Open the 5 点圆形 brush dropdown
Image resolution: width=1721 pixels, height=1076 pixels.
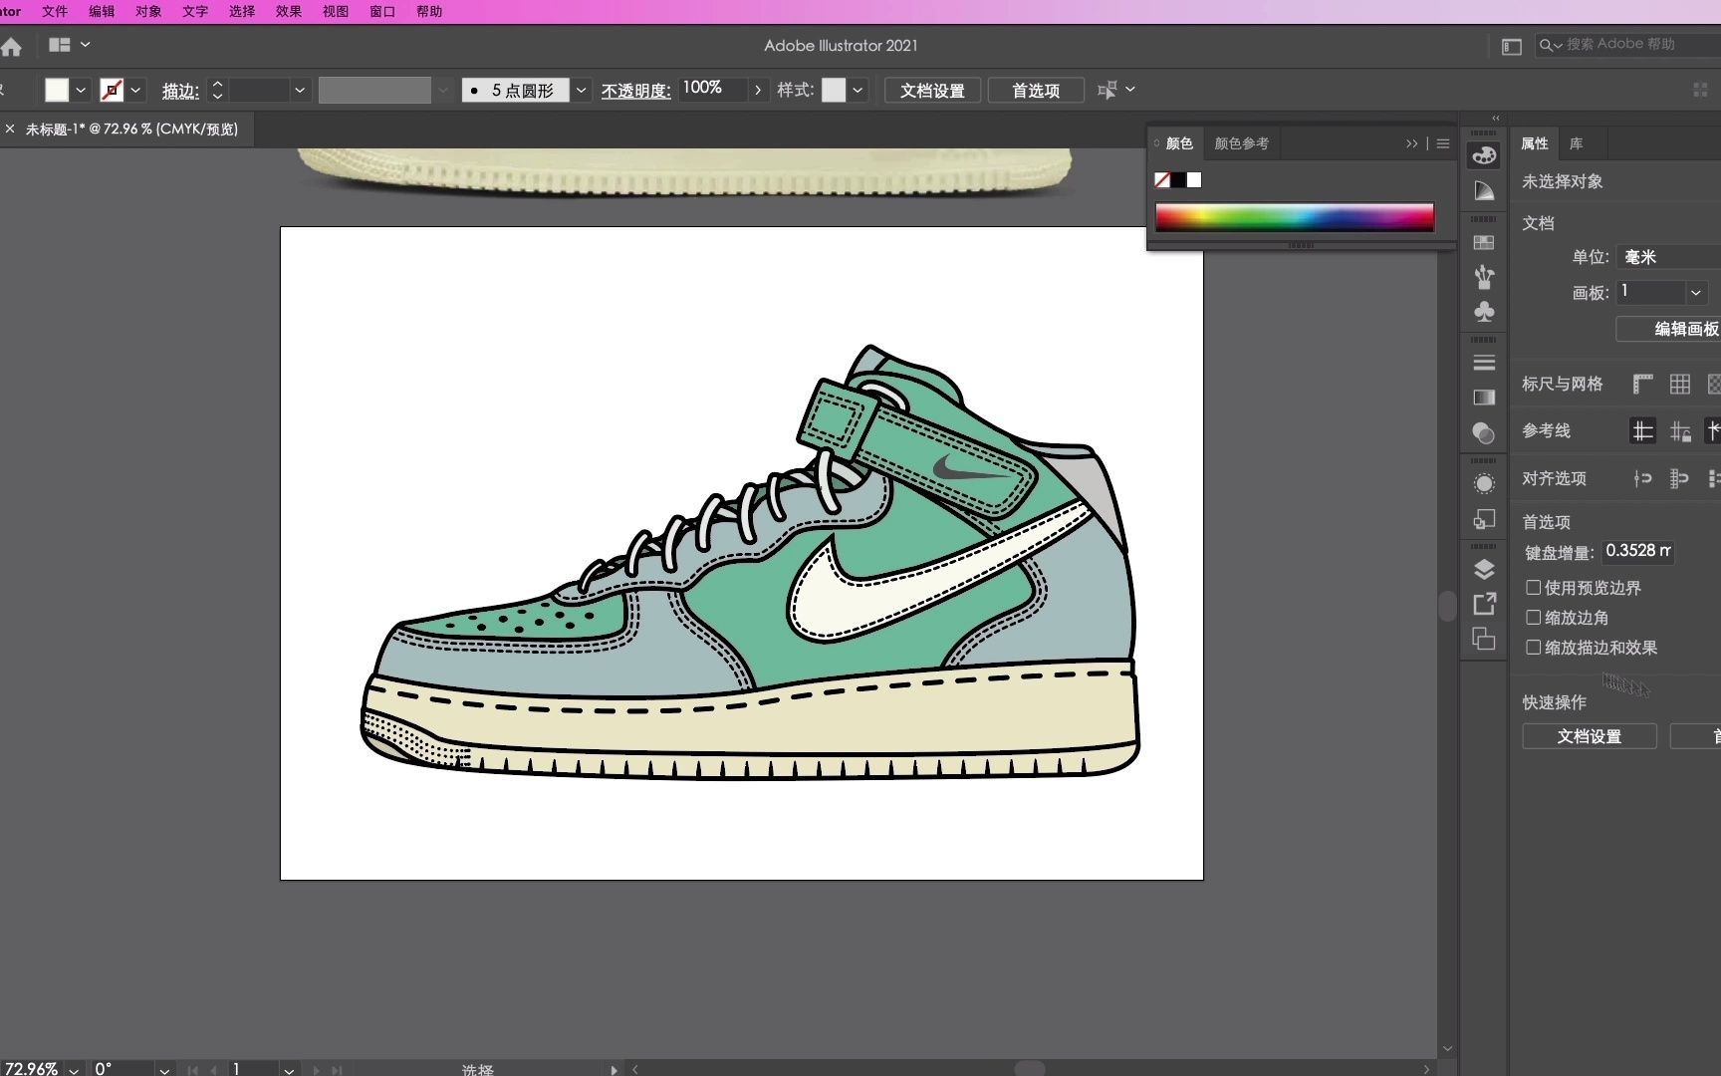(x=582, y=91)
